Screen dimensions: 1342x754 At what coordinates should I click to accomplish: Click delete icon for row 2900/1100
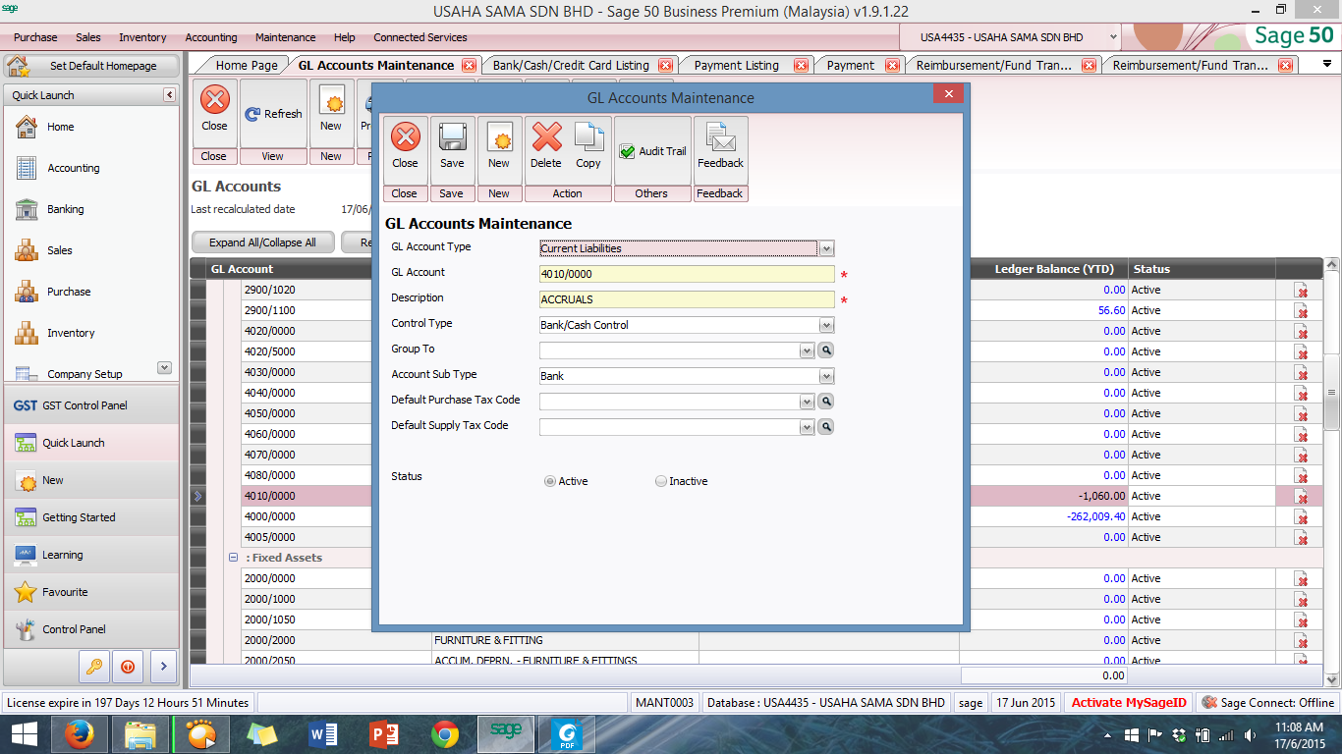tap(1301, 310)
